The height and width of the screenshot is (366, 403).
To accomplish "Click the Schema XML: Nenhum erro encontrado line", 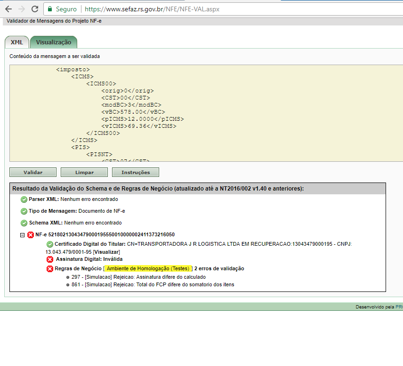I will (75, 223).
